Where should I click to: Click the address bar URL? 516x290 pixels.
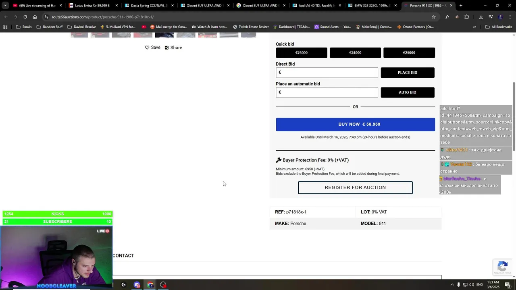tap(102, 17)
